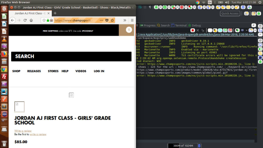Click the Open Console icon in console toolbar
This screenshot has width=263, height=148.
tap(251, 30)
